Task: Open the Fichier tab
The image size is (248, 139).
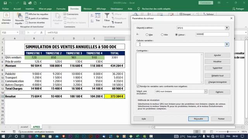Action: coord(5,9)
